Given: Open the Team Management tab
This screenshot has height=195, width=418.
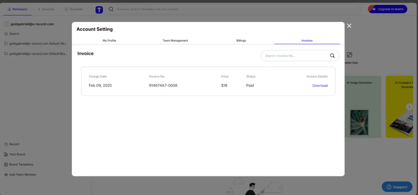Looking at the screenshot, I should point(175,41).
